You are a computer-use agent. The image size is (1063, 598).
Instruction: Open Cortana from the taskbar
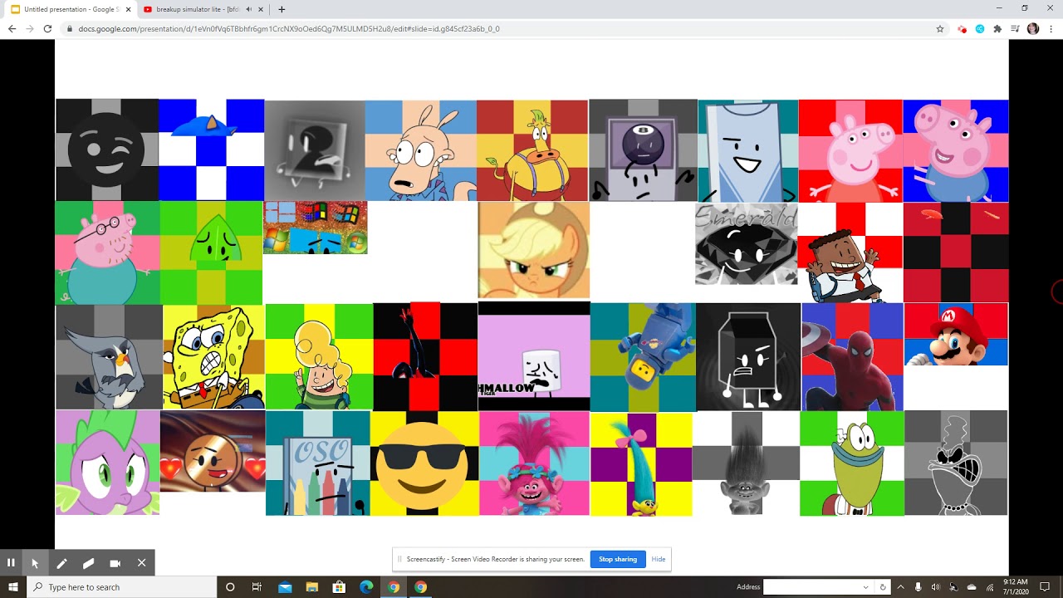point(230,587)
